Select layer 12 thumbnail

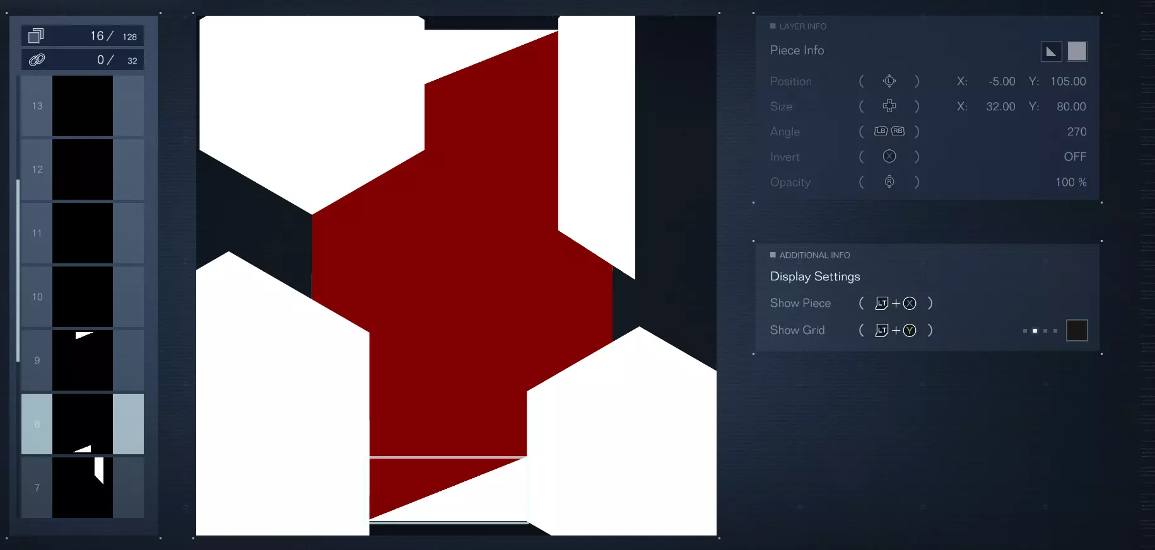point(83,169)
